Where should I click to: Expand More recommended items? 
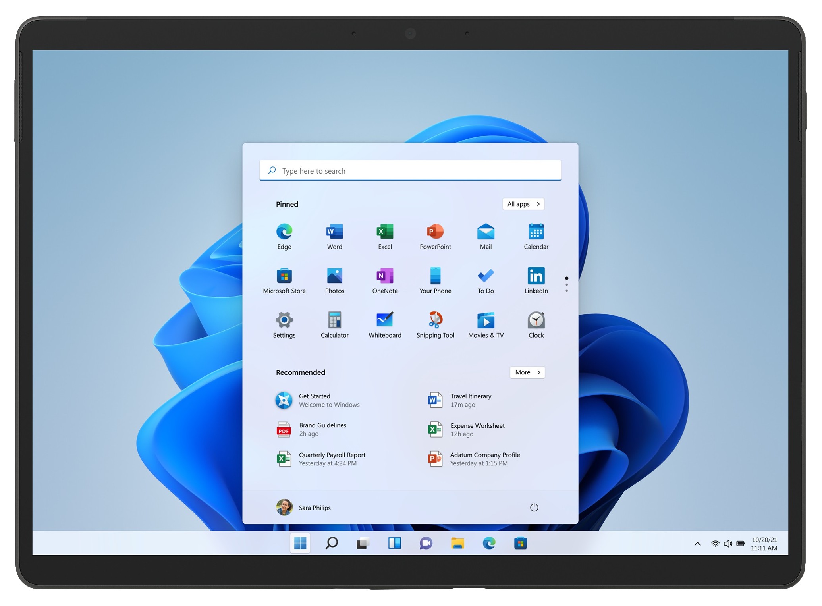pos(527,372)
